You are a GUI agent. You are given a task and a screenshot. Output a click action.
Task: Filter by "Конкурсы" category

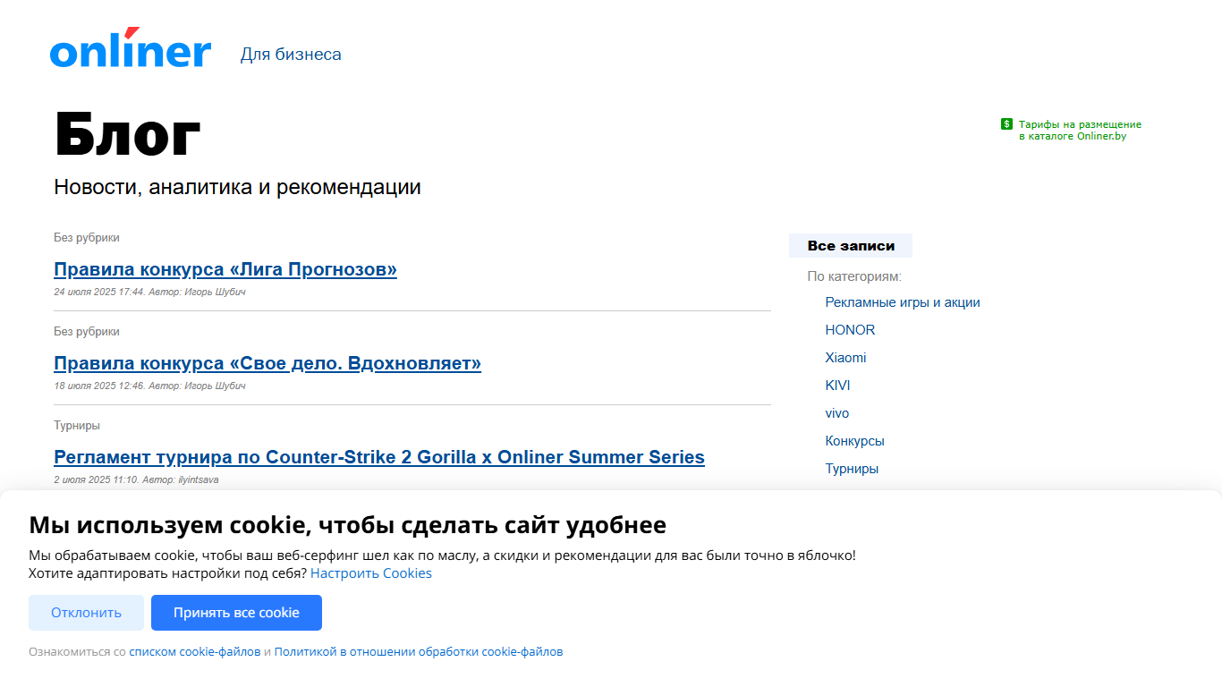854,441
